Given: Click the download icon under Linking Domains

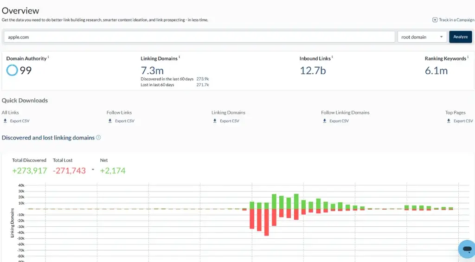Looking at the screenshot, I should [x=215, y=121].
